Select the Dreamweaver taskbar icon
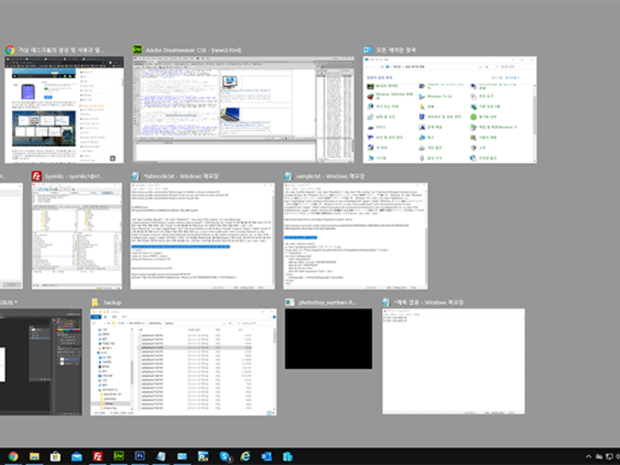 118,456
